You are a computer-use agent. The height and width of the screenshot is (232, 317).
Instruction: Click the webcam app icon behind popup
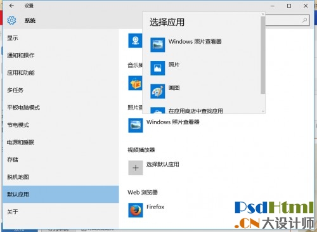click(135, 41)
